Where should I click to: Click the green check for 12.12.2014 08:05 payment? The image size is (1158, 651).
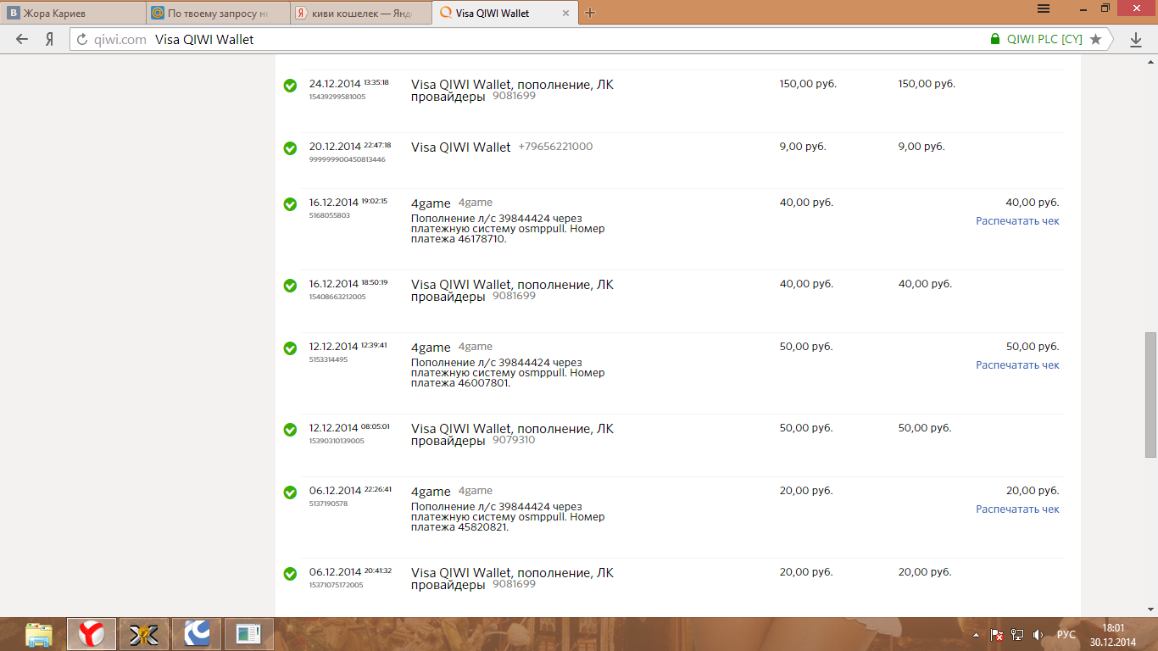click(290, 430)
